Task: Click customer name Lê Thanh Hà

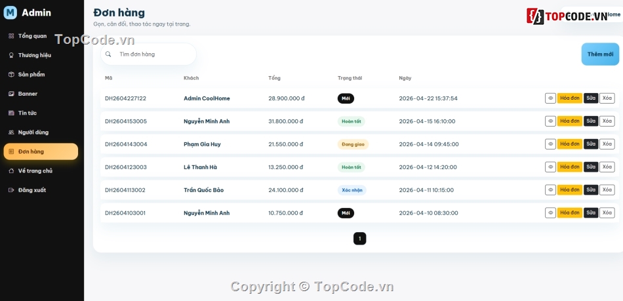Action: point(200,167)
